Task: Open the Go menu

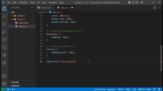Action: click(x=38, y=3)
